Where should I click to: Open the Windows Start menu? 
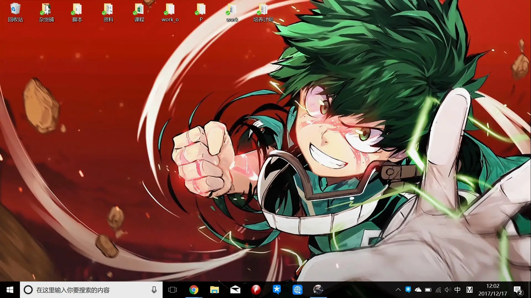10,290
